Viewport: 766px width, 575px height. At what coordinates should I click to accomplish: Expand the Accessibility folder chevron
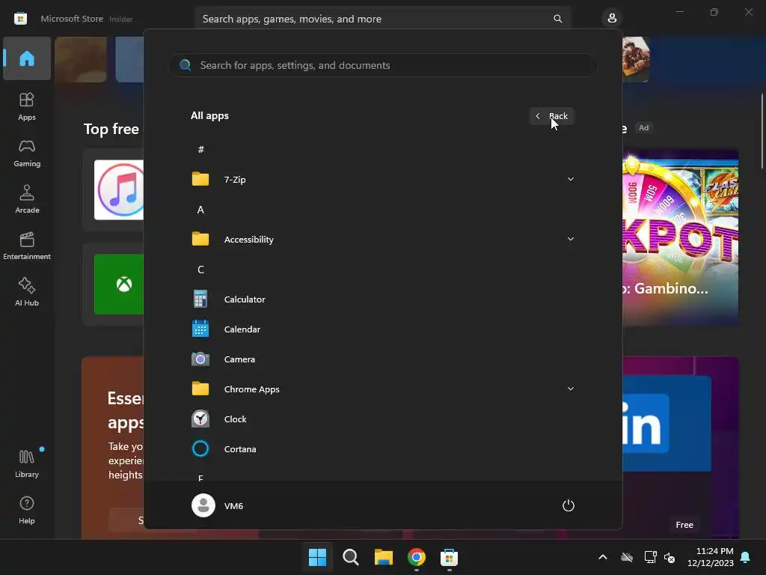click(571, 239)
